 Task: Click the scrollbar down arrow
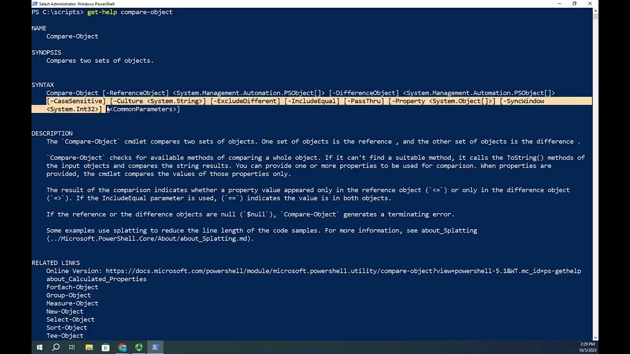pos(595,338)
